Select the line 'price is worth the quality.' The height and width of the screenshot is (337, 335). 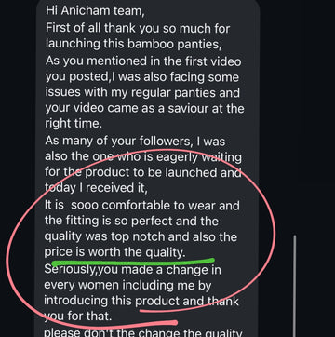tap(114, 252)
